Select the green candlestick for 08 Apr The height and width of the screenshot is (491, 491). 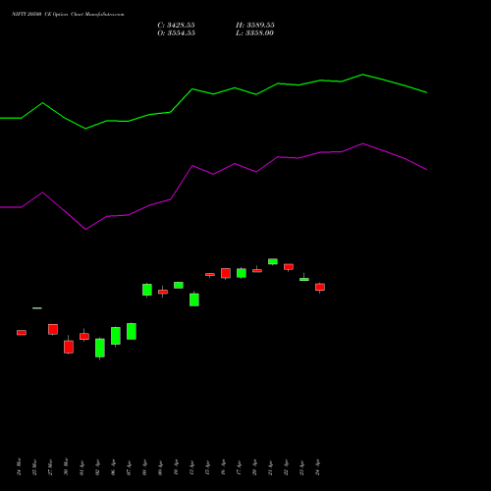coord(147,290)
